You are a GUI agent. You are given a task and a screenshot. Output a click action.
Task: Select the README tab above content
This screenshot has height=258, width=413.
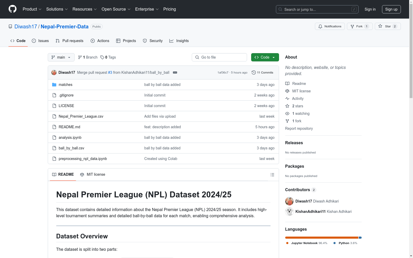click(63, 175)
